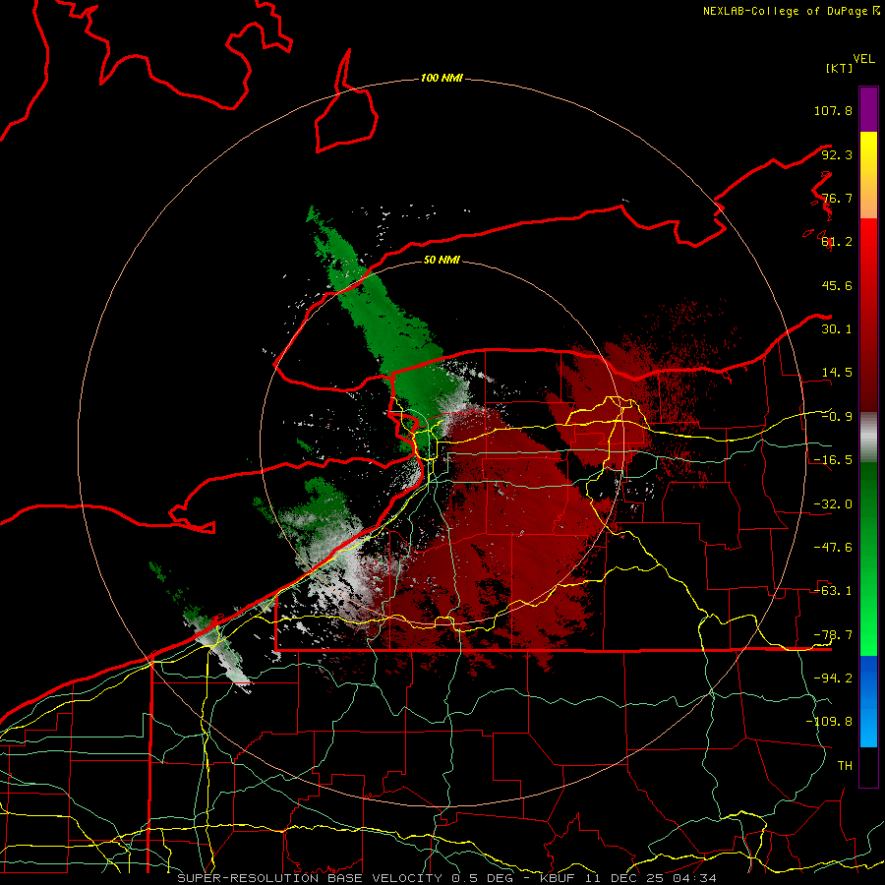The image size is (885, 885).
Task: Click the 14.5 velocity scale value
Action: (x=837, y=373)
